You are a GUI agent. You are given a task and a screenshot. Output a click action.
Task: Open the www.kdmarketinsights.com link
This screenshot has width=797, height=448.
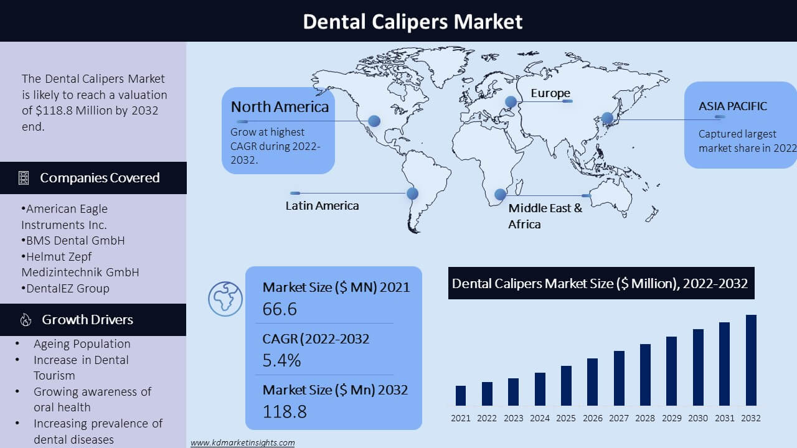[x=242, y=442]
